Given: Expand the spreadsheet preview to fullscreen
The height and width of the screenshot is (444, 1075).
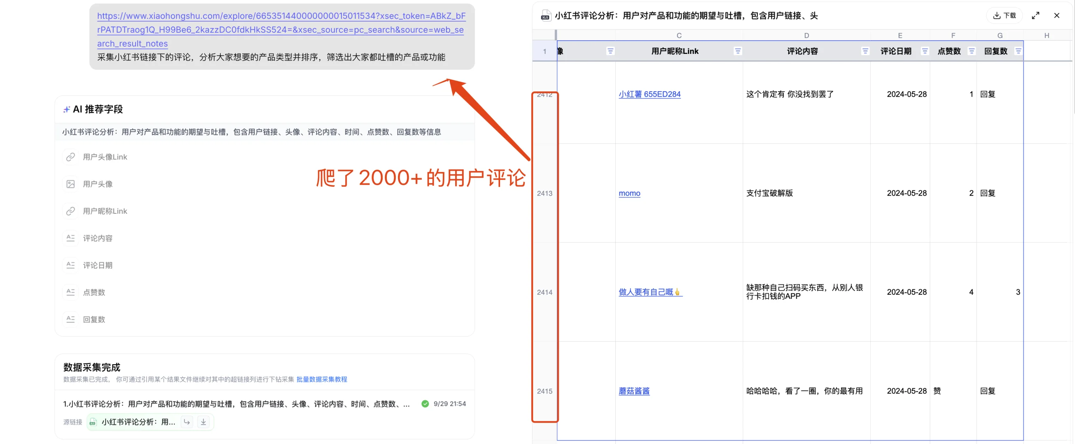Looking at the screenshot, I should coord(1035,15).
